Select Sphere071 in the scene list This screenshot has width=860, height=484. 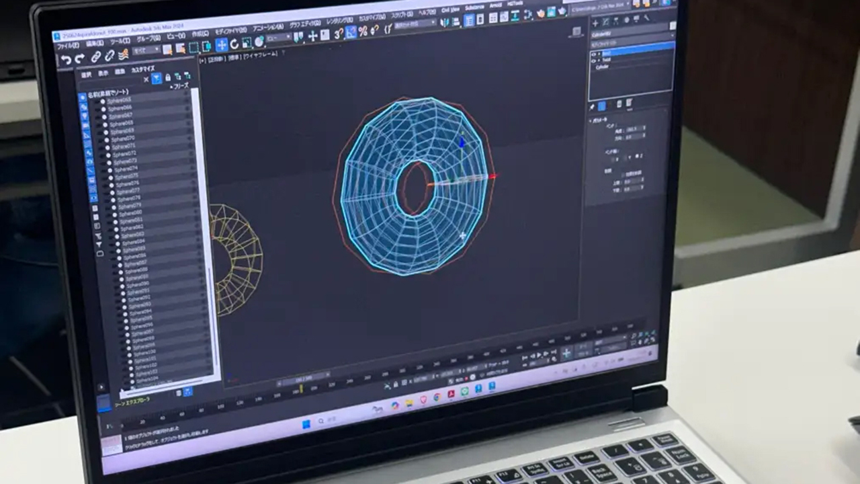point(124,146)
